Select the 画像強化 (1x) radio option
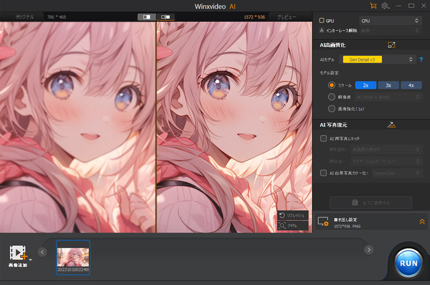430x285 pixels. (332, 108)
